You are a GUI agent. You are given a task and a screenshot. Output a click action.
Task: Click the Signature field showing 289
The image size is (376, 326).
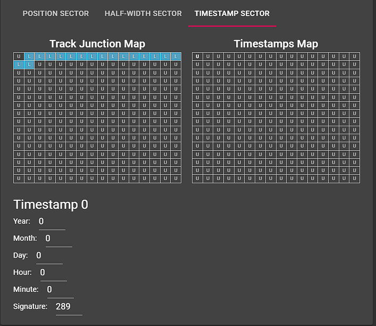69,307
